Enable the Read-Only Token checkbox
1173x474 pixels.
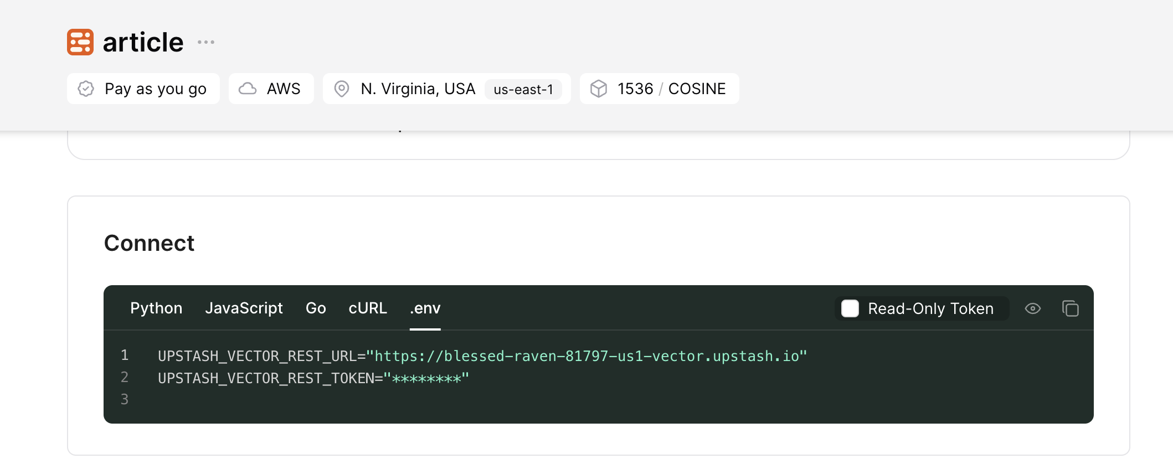850,308
